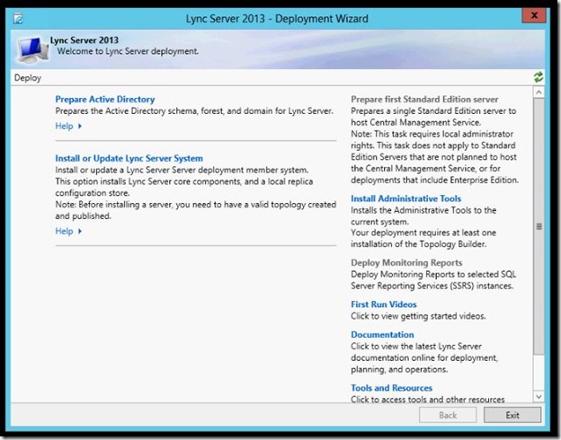Click the scrollbar down arrow
This screenshot has height=440, width=561.
pyautogui.click(x=539, y=396)
